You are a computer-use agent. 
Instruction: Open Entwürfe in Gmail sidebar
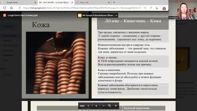pyautogui.click(x=8, y=55)
